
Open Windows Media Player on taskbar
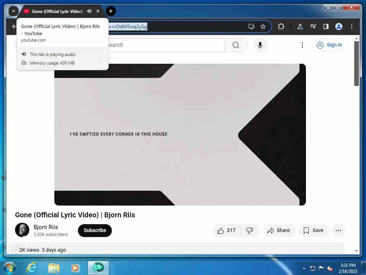click(x=75, y=268)
